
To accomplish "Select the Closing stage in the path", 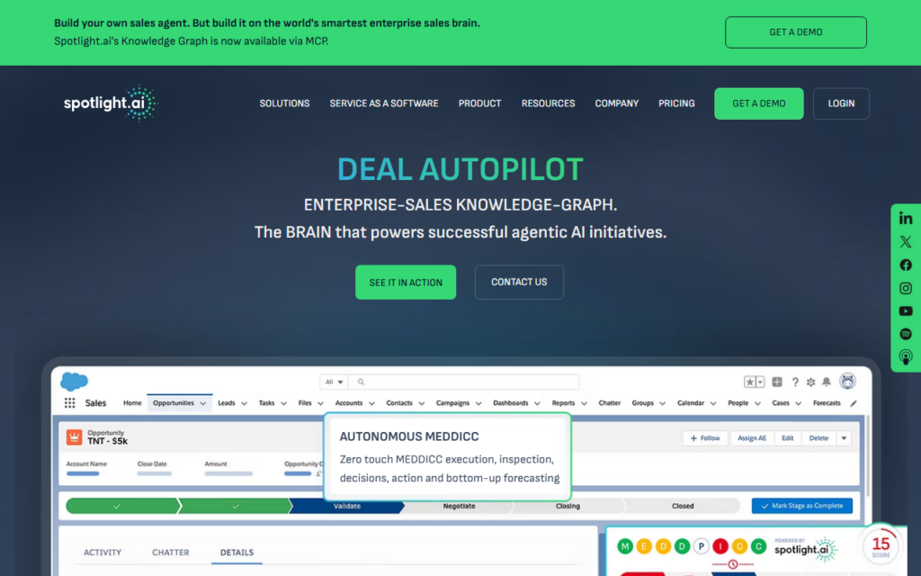I will [568, 506].
